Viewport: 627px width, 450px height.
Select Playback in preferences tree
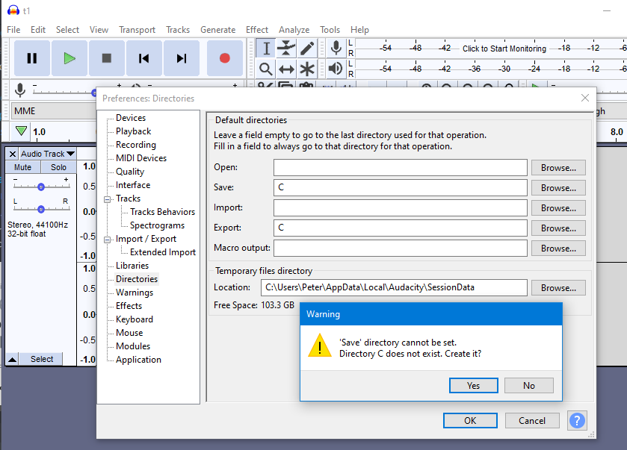tap(134, 131)
